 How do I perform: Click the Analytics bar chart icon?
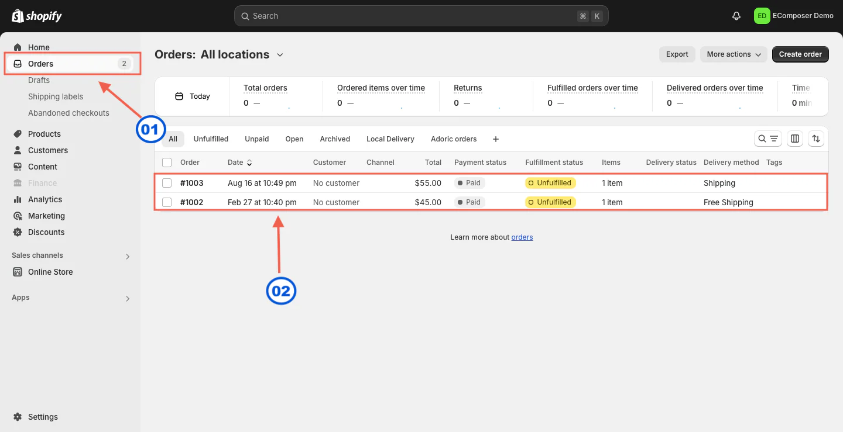click(18, 199)
